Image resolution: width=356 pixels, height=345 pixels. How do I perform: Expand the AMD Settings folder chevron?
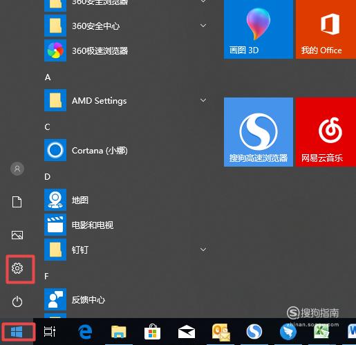(203, 100)
